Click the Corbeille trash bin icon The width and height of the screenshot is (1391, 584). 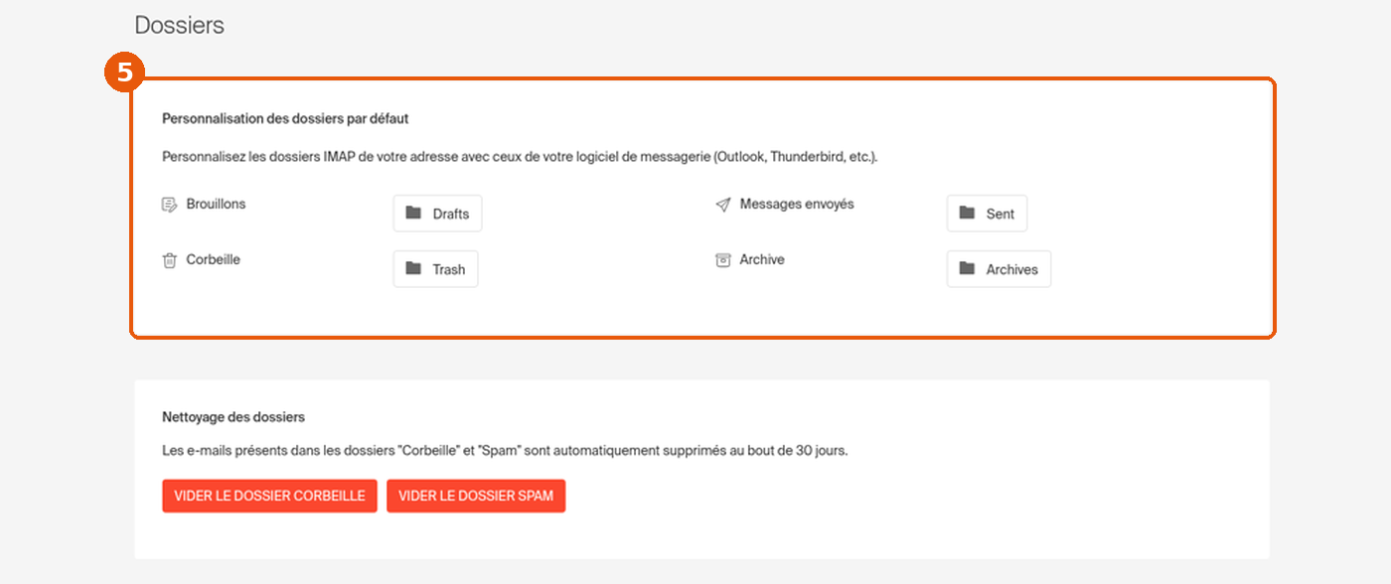tap(169, 260)
